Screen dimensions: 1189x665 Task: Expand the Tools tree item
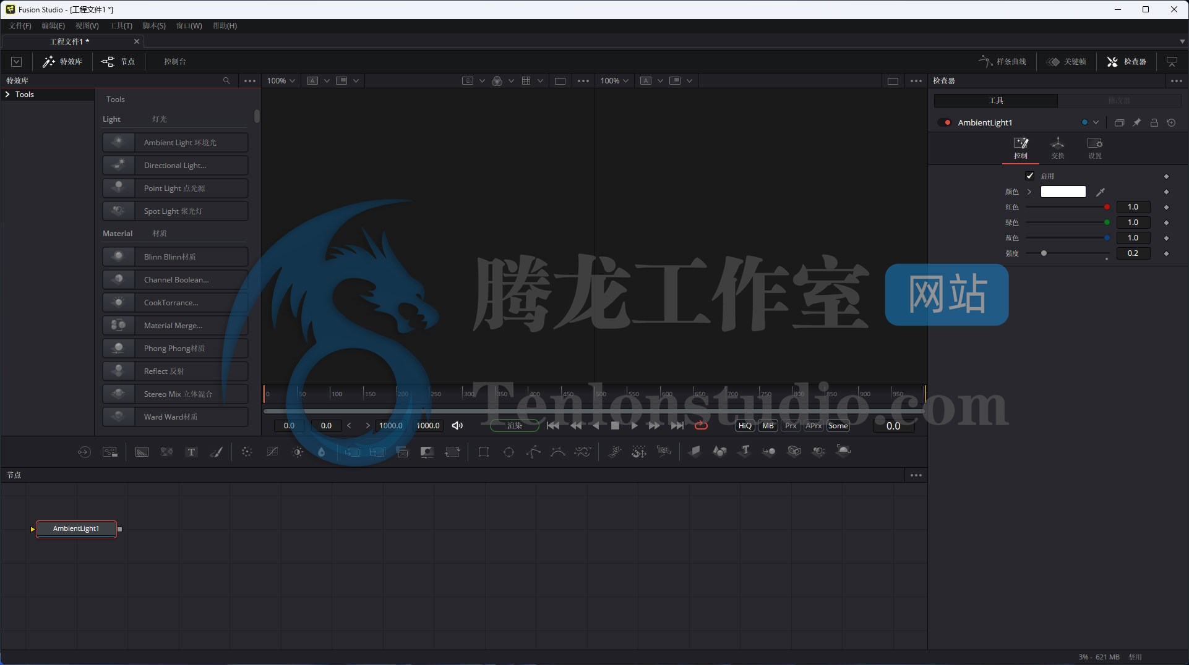coord(7,95)
